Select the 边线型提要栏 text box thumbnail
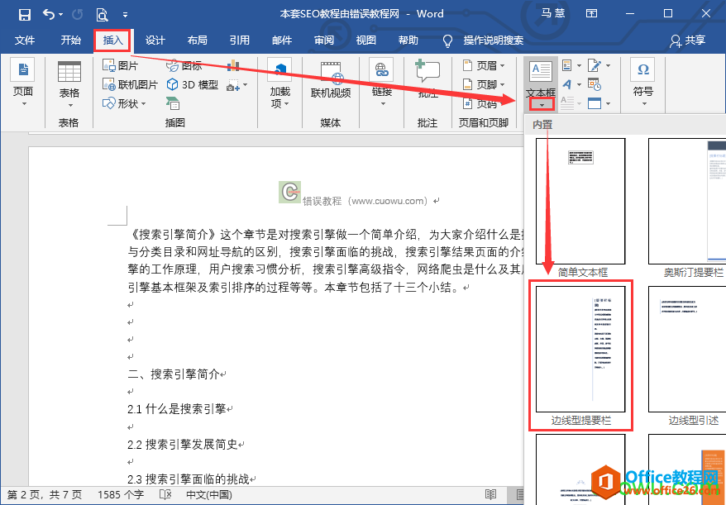 (580, 355)
